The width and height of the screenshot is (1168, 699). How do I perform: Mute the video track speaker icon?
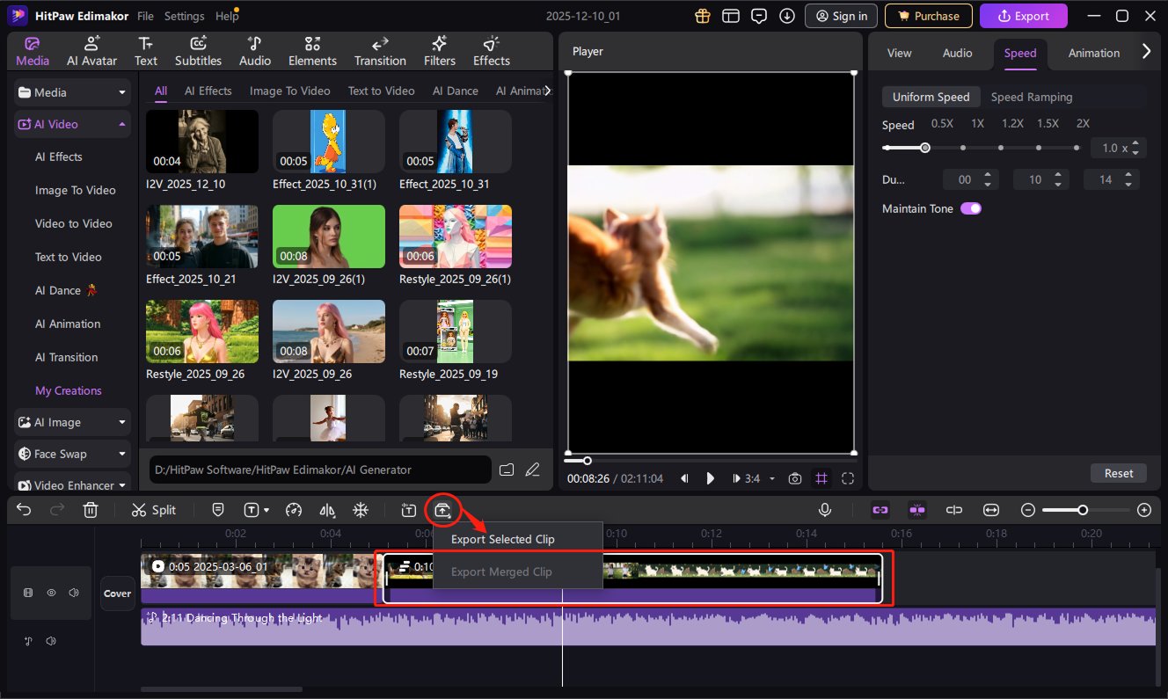[x=73, y=593]
